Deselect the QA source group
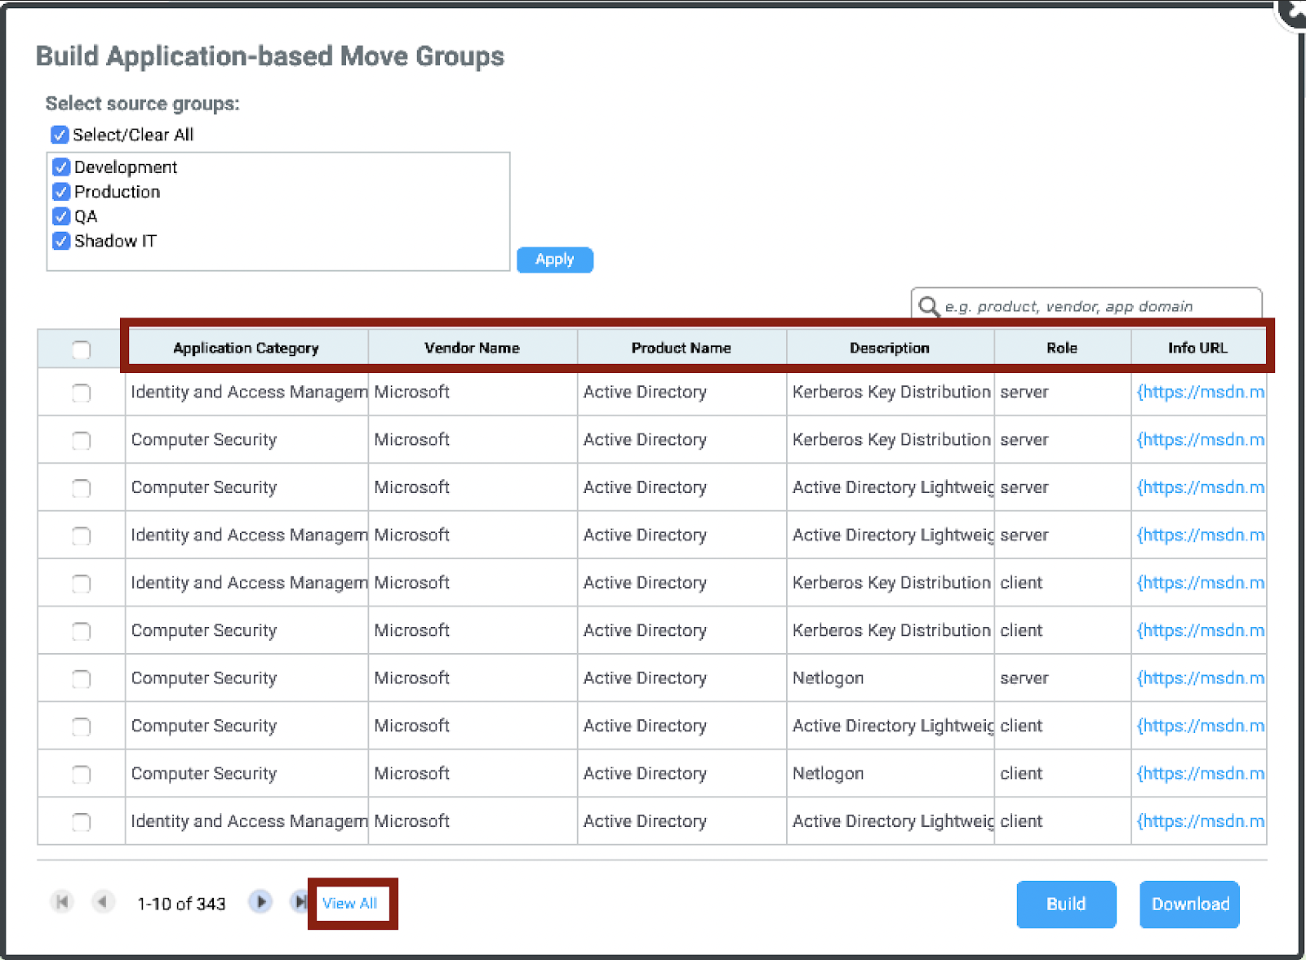This screenshot has height=960, width=1306. (x=61, y=216)
